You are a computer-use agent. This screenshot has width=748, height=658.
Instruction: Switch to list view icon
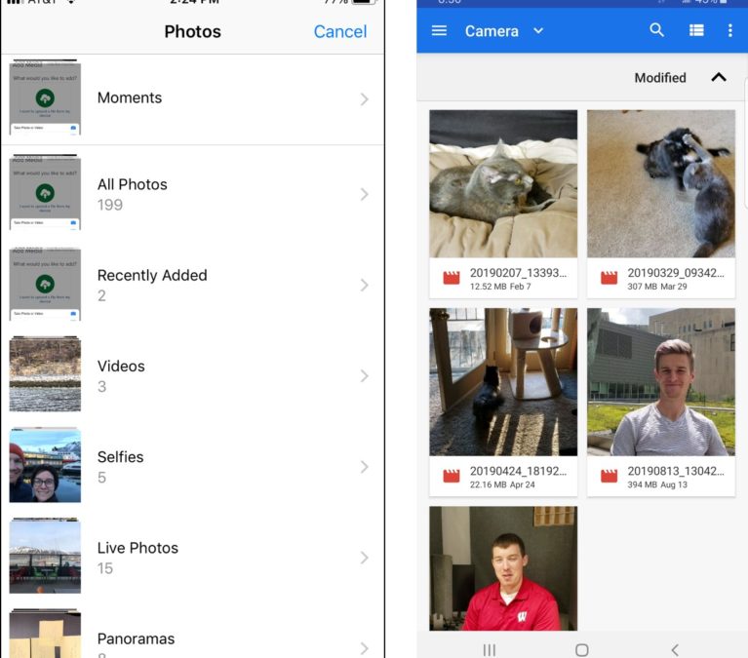(x=696, y=30)
